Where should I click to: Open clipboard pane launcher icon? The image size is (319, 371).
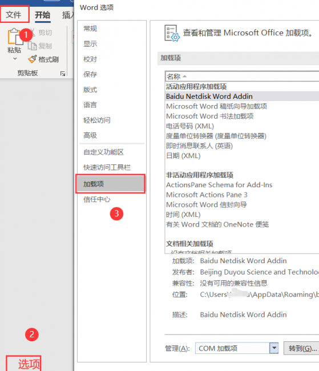point(63,74)
